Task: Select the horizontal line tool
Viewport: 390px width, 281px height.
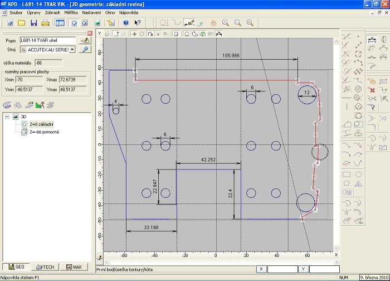Action: 347,98
